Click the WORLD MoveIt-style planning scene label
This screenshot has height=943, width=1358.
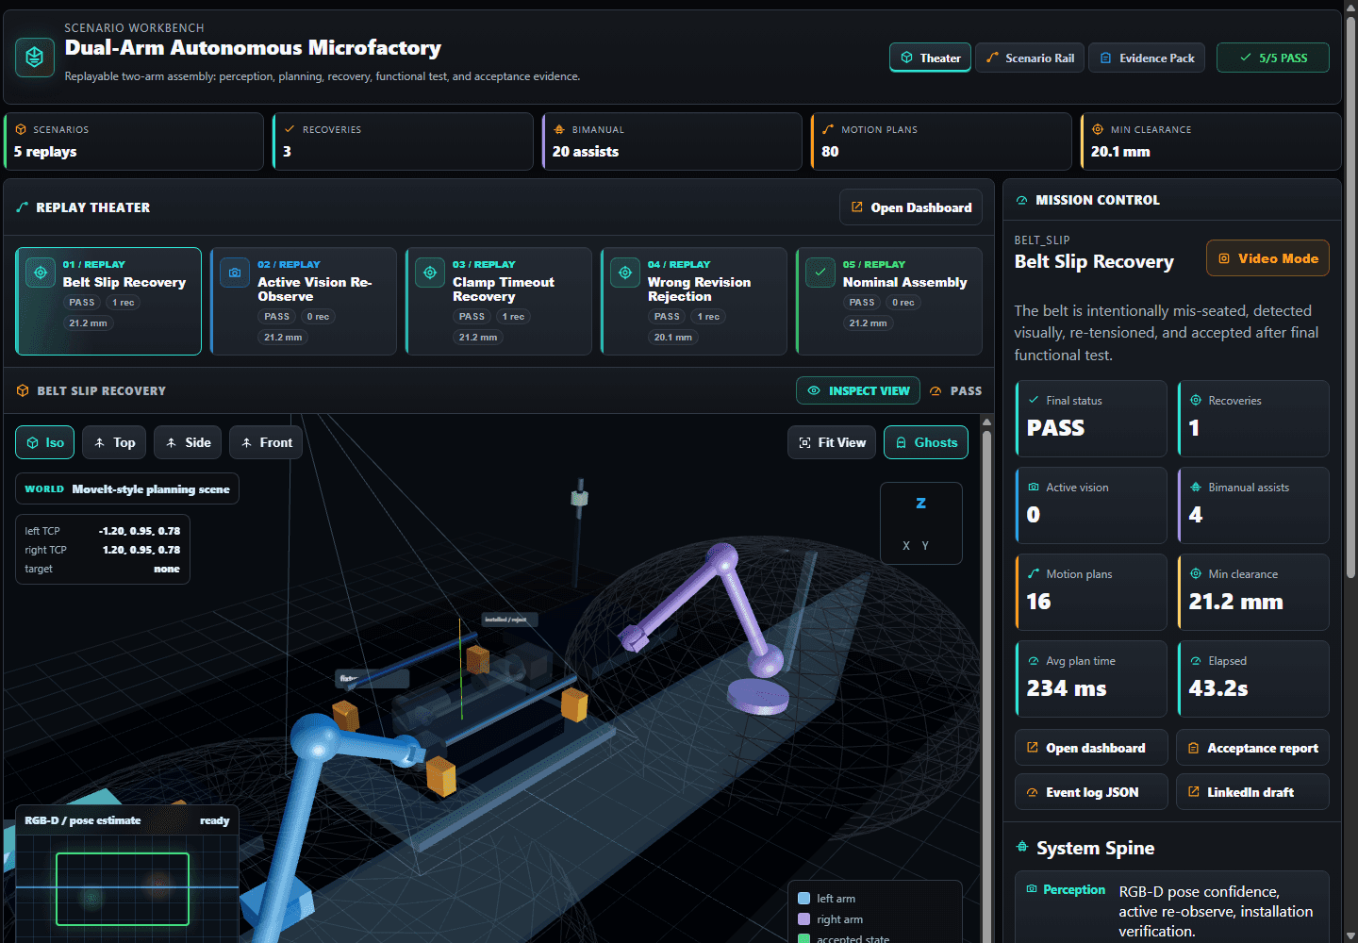127,489
